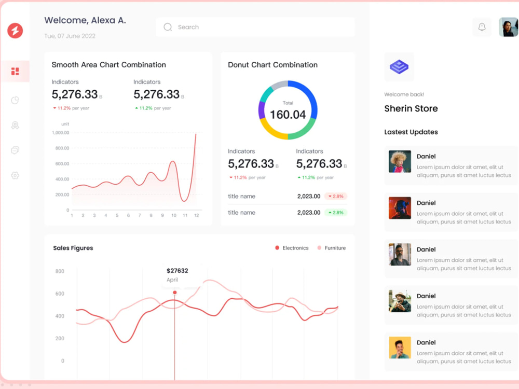Toggle the Furniture legend dot
519x389 pixels.
(319, 248)
